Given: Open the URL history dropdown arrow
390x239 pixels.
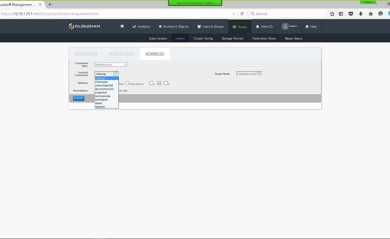Looking at the screenshot, I should 233,14.
